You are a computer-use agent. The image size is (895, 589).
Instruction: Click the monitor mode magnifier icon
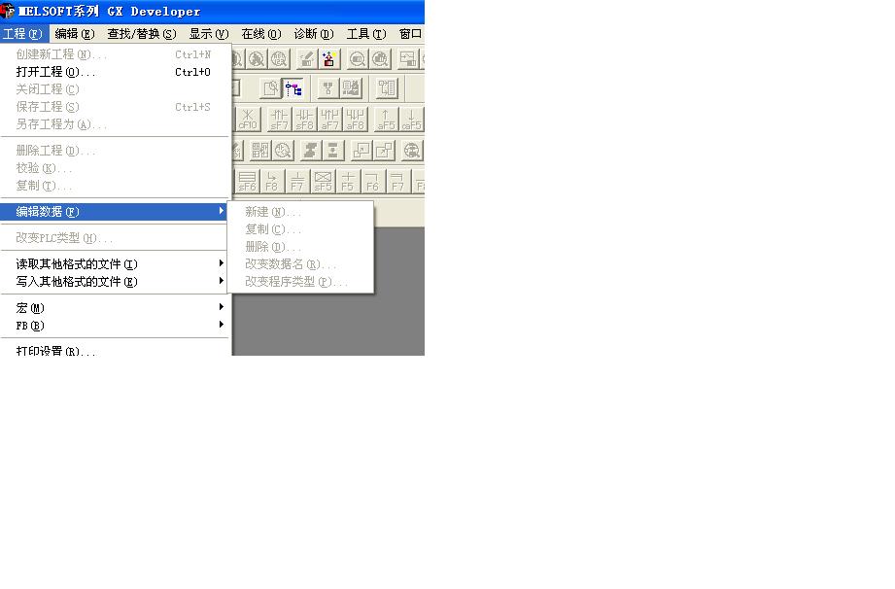[358, 58]
